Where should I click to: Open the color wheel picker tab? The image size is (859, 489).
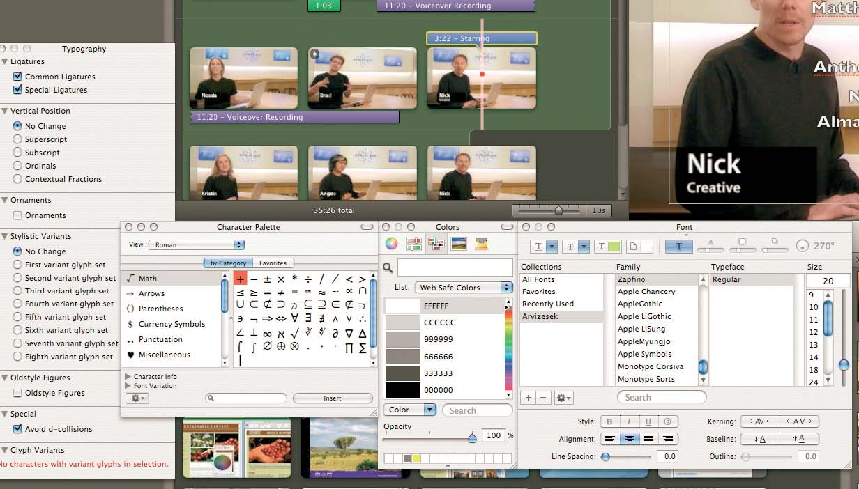[x=391, y=244]
